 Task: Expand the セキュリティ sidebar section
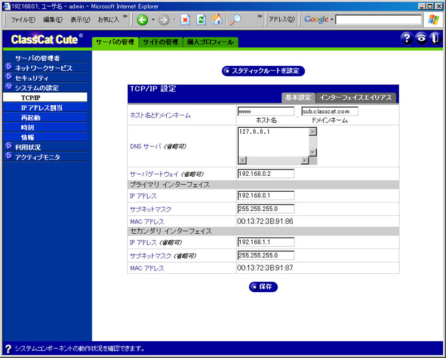click(x=9, y=77)
